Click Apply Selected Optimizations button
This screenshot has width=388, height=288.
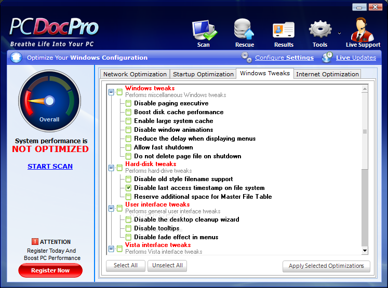point(326,266)
